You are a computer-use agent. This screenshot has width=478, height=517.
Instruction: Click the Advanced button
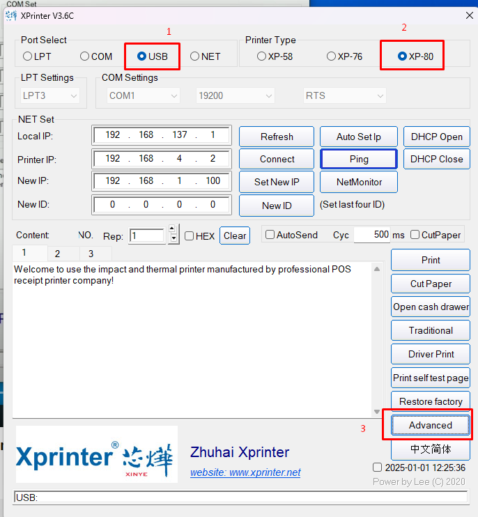click(x=430, y=425)
